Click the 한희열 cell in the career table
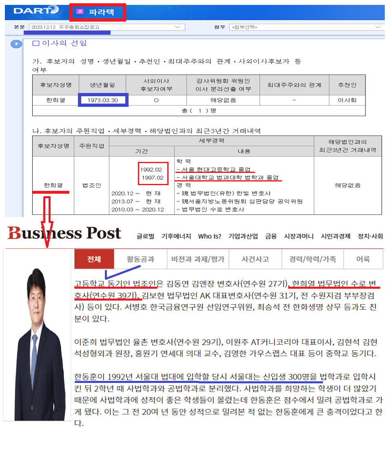Image resolution: width=386 pixels, height=449 pixels. 53,185
